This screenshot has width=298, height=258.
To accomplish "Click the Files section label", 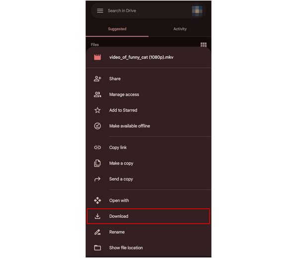I will [95, 45].
